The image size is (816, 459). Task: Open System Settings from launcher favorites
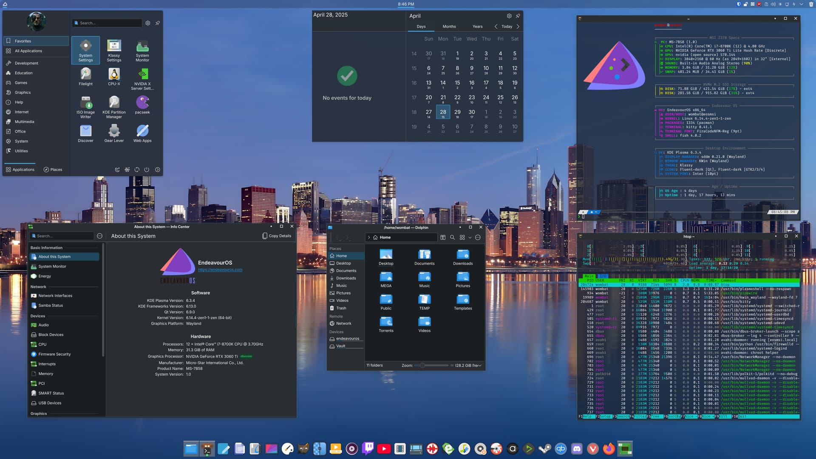tap(85, 50)
